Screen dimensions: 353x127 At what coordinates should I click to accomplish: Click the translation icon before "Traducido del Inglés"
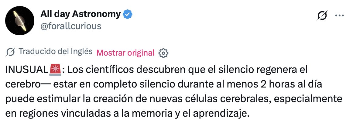[10, 52]
